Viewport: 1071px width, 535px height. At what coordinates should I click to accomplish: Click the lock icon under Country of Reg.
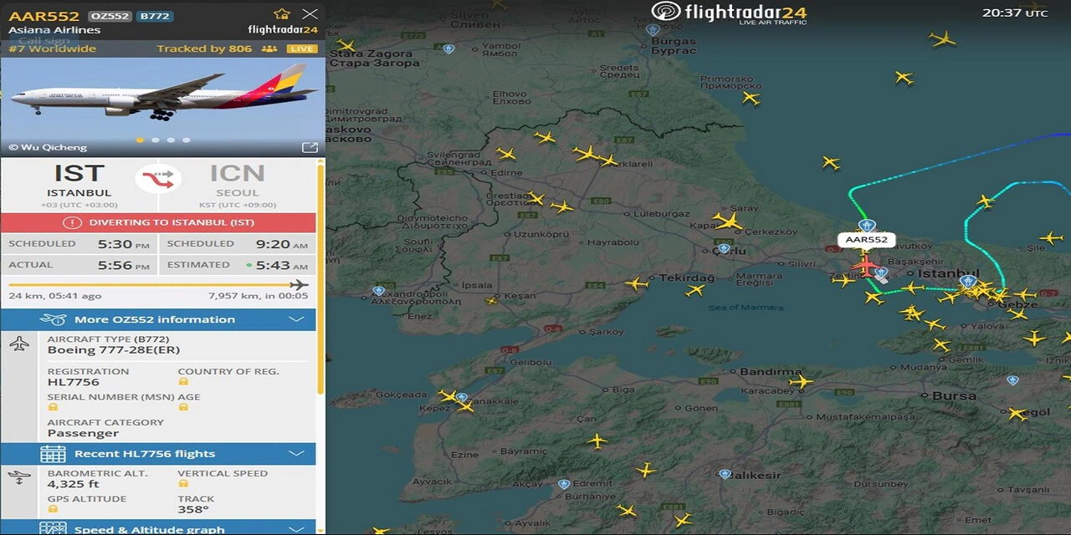[x=183, y=382]
